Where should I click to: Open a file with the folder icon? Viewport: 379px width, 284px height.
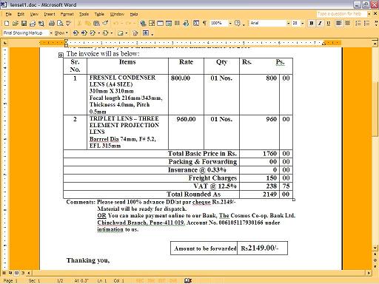pos(16,23)
